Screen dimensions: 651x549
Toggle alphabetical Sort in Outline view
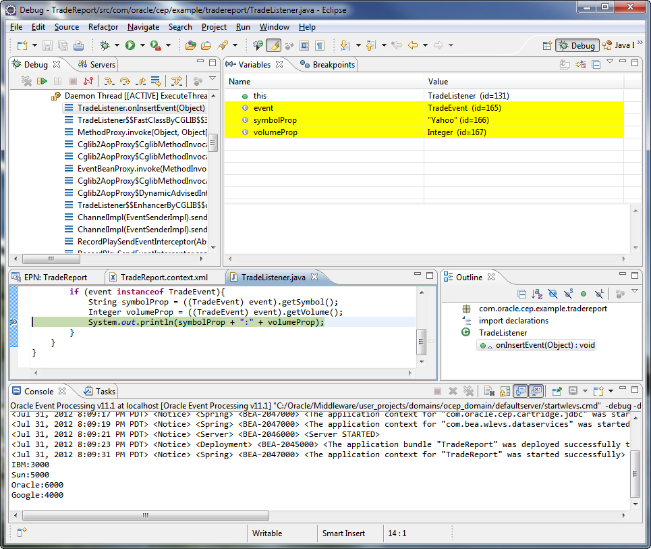(537, 294)
